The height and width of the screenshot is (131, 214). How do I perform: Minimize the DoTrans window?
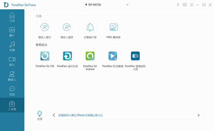pyautogui.click(x=198, y=5)
